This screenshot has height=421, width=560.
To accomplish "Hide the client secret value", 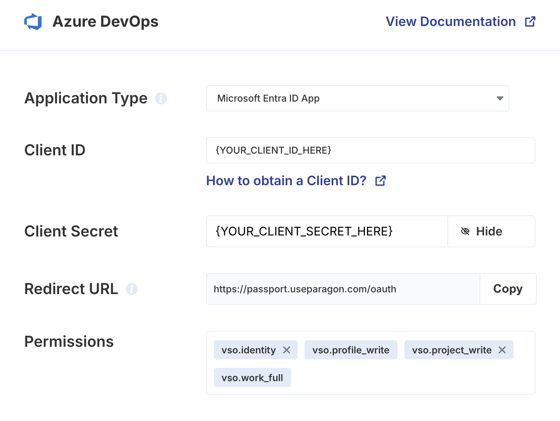I will click(491, 231).
